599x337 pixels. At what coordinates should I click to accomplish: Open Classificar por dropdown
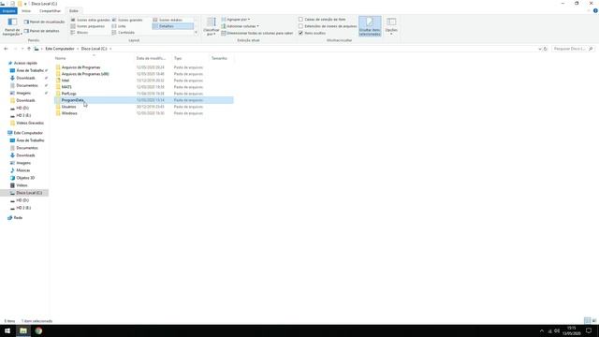point(212,27)
